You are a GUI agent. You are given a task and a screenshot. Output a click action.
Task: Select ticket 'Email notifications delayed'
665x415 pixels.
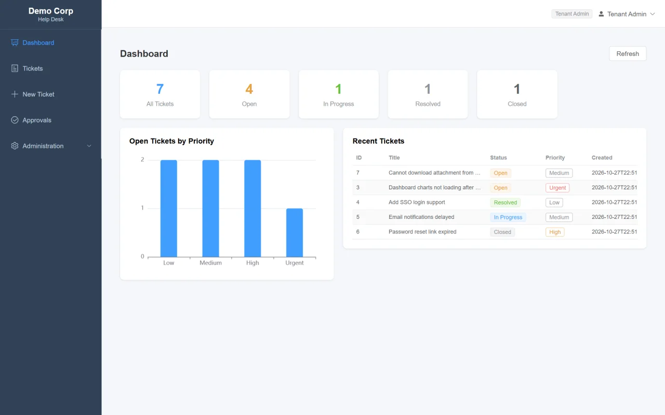(x=421, y=217)
